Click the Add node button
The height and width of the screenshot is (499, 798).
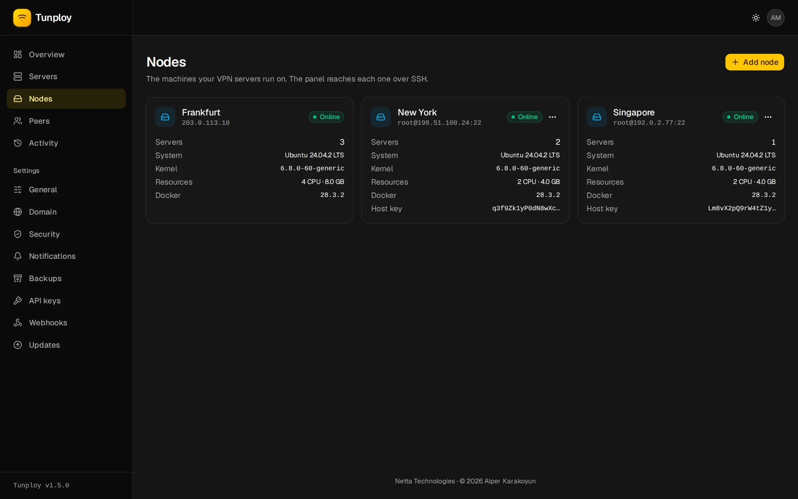(x=754, y=62)
